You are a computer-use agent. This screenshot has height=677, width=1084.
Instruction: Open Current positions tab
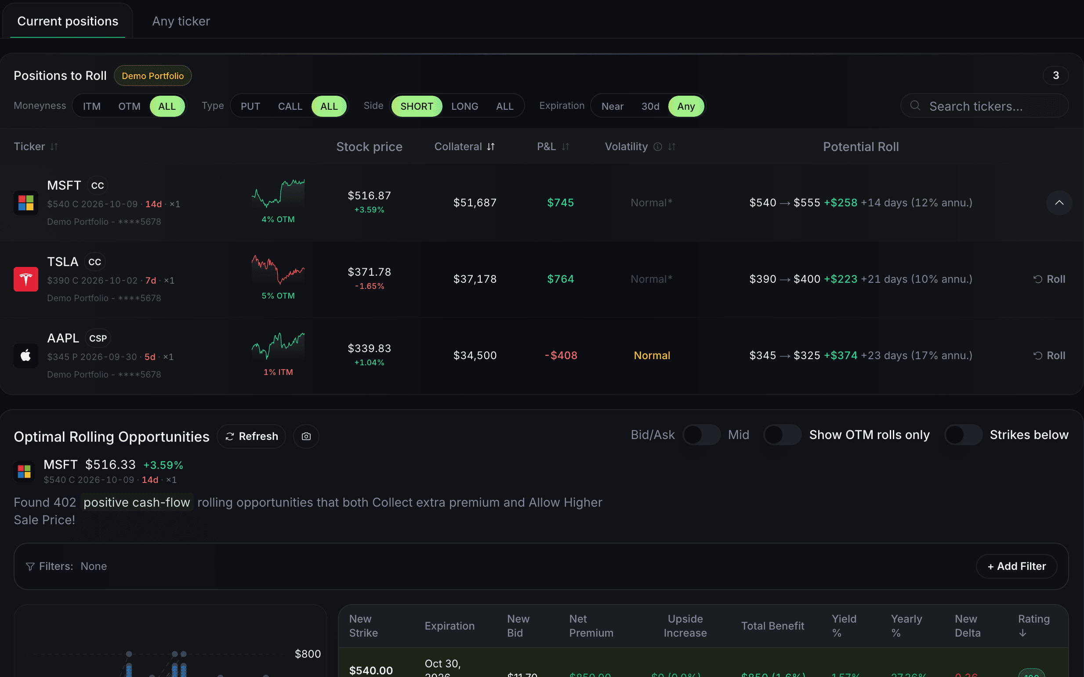coord(68,21)
